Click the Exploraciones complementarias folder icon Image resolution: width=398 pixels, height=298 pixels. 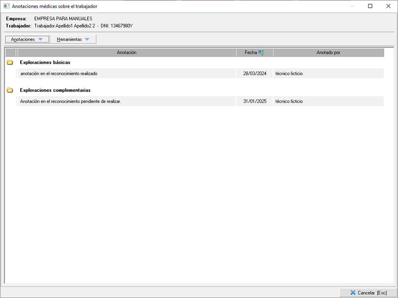(x=10, y=90)
